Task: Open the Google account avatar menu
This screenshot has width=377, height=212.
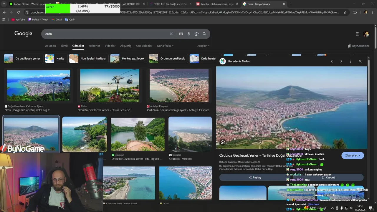Action: click(x=366, y=34)
